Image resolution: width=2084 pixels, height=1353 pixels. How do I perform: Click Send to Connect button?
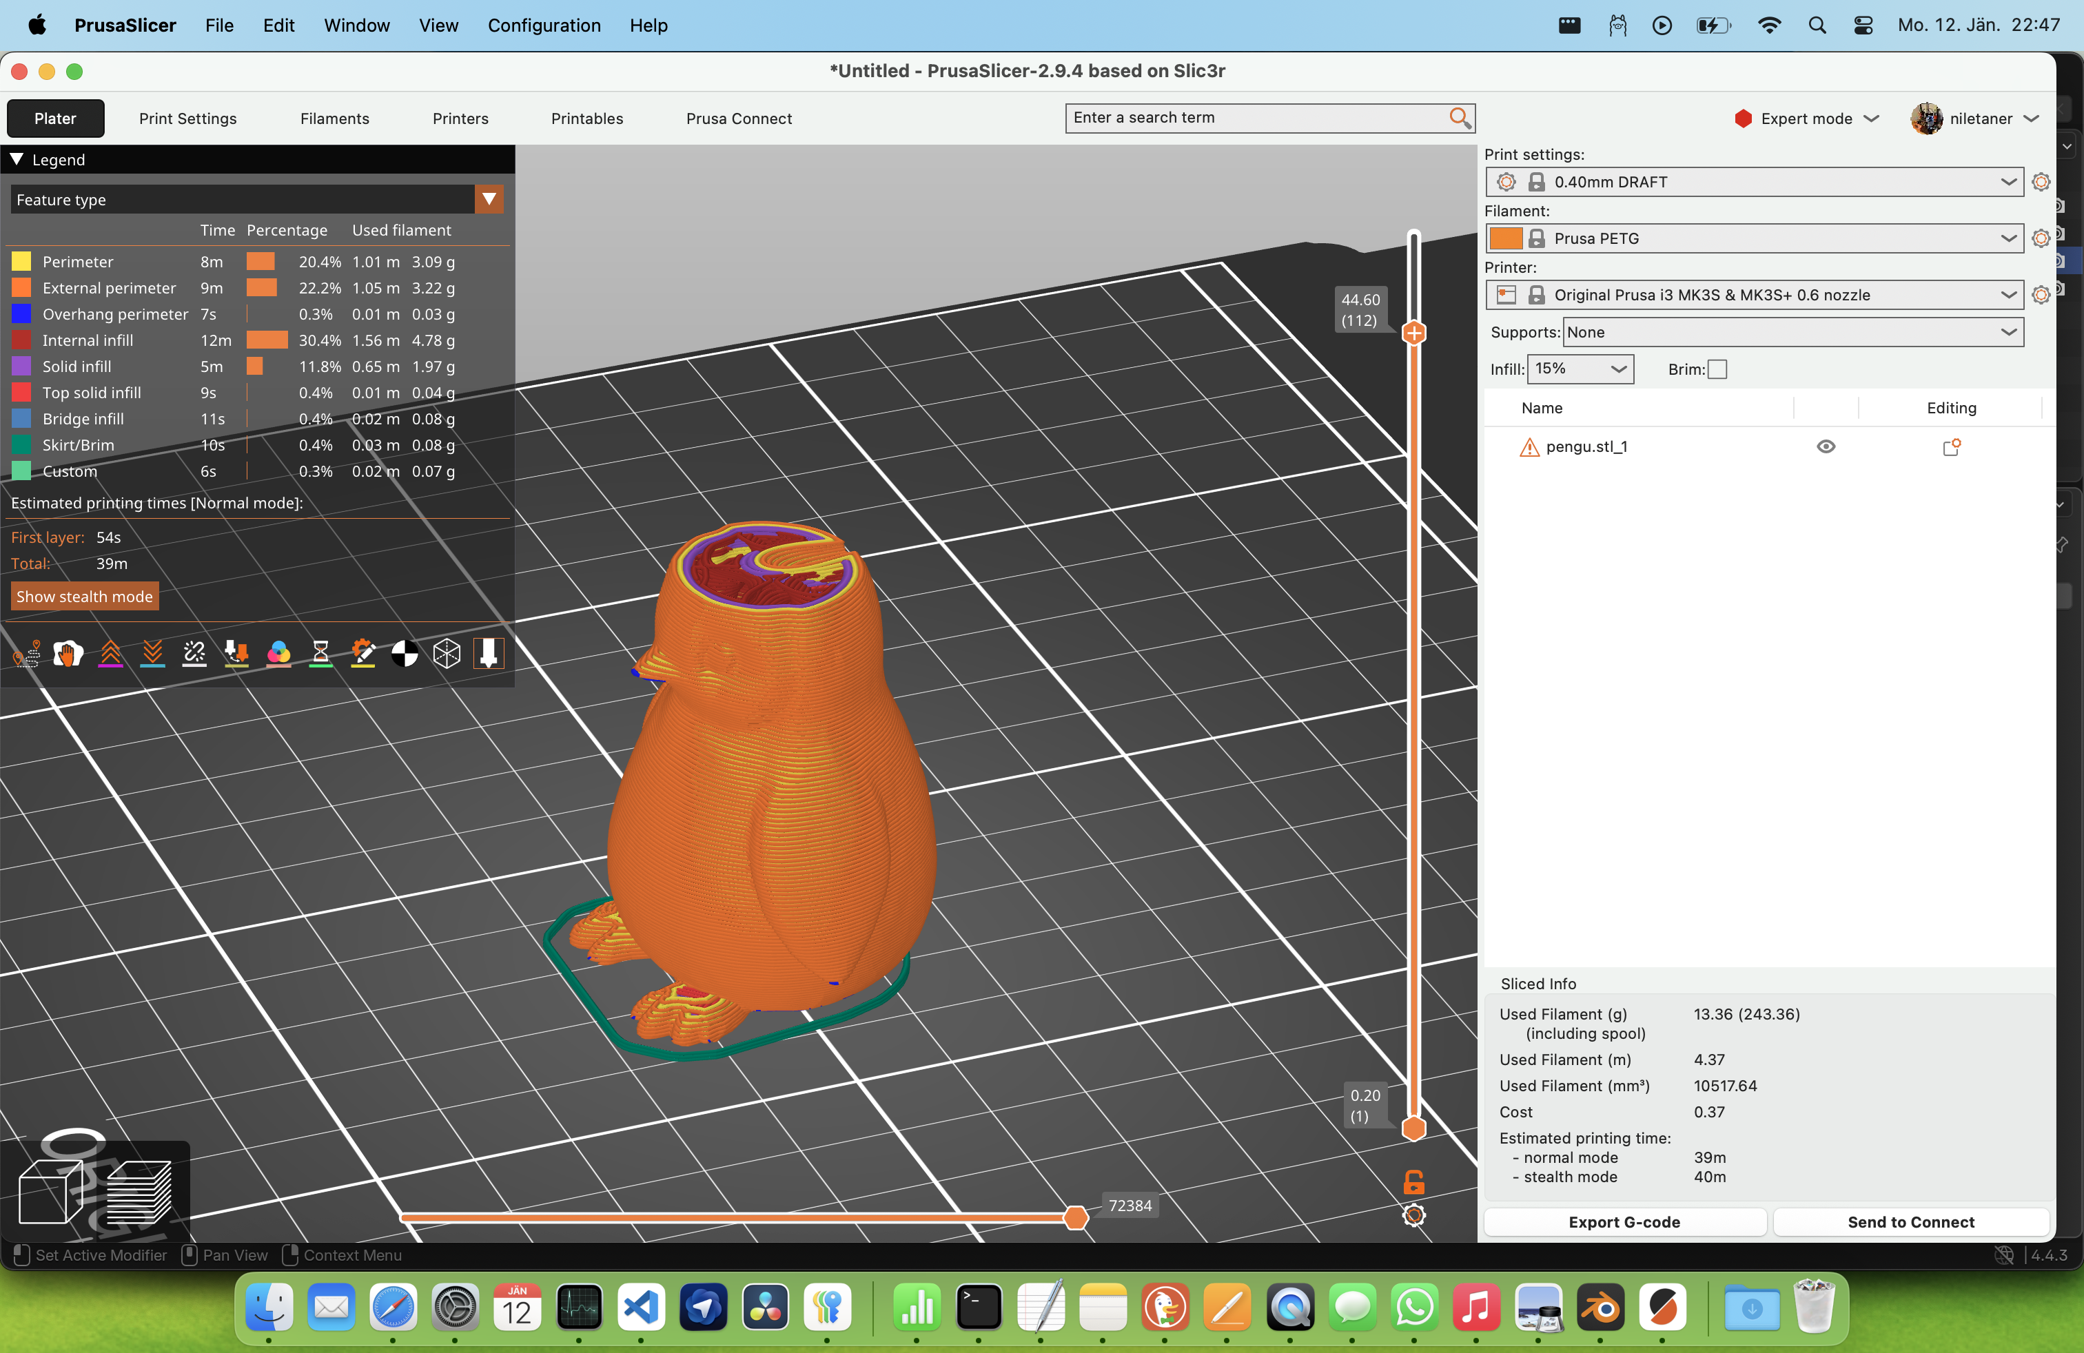pyautogui.click(x=1910, y=1221)
